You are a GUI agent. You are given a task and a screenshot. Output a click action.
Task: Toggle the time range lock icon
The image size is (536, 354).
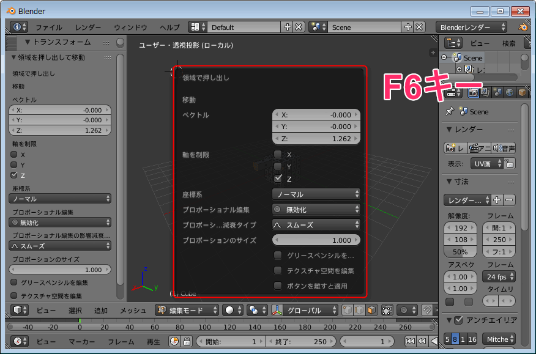point(187,341)
